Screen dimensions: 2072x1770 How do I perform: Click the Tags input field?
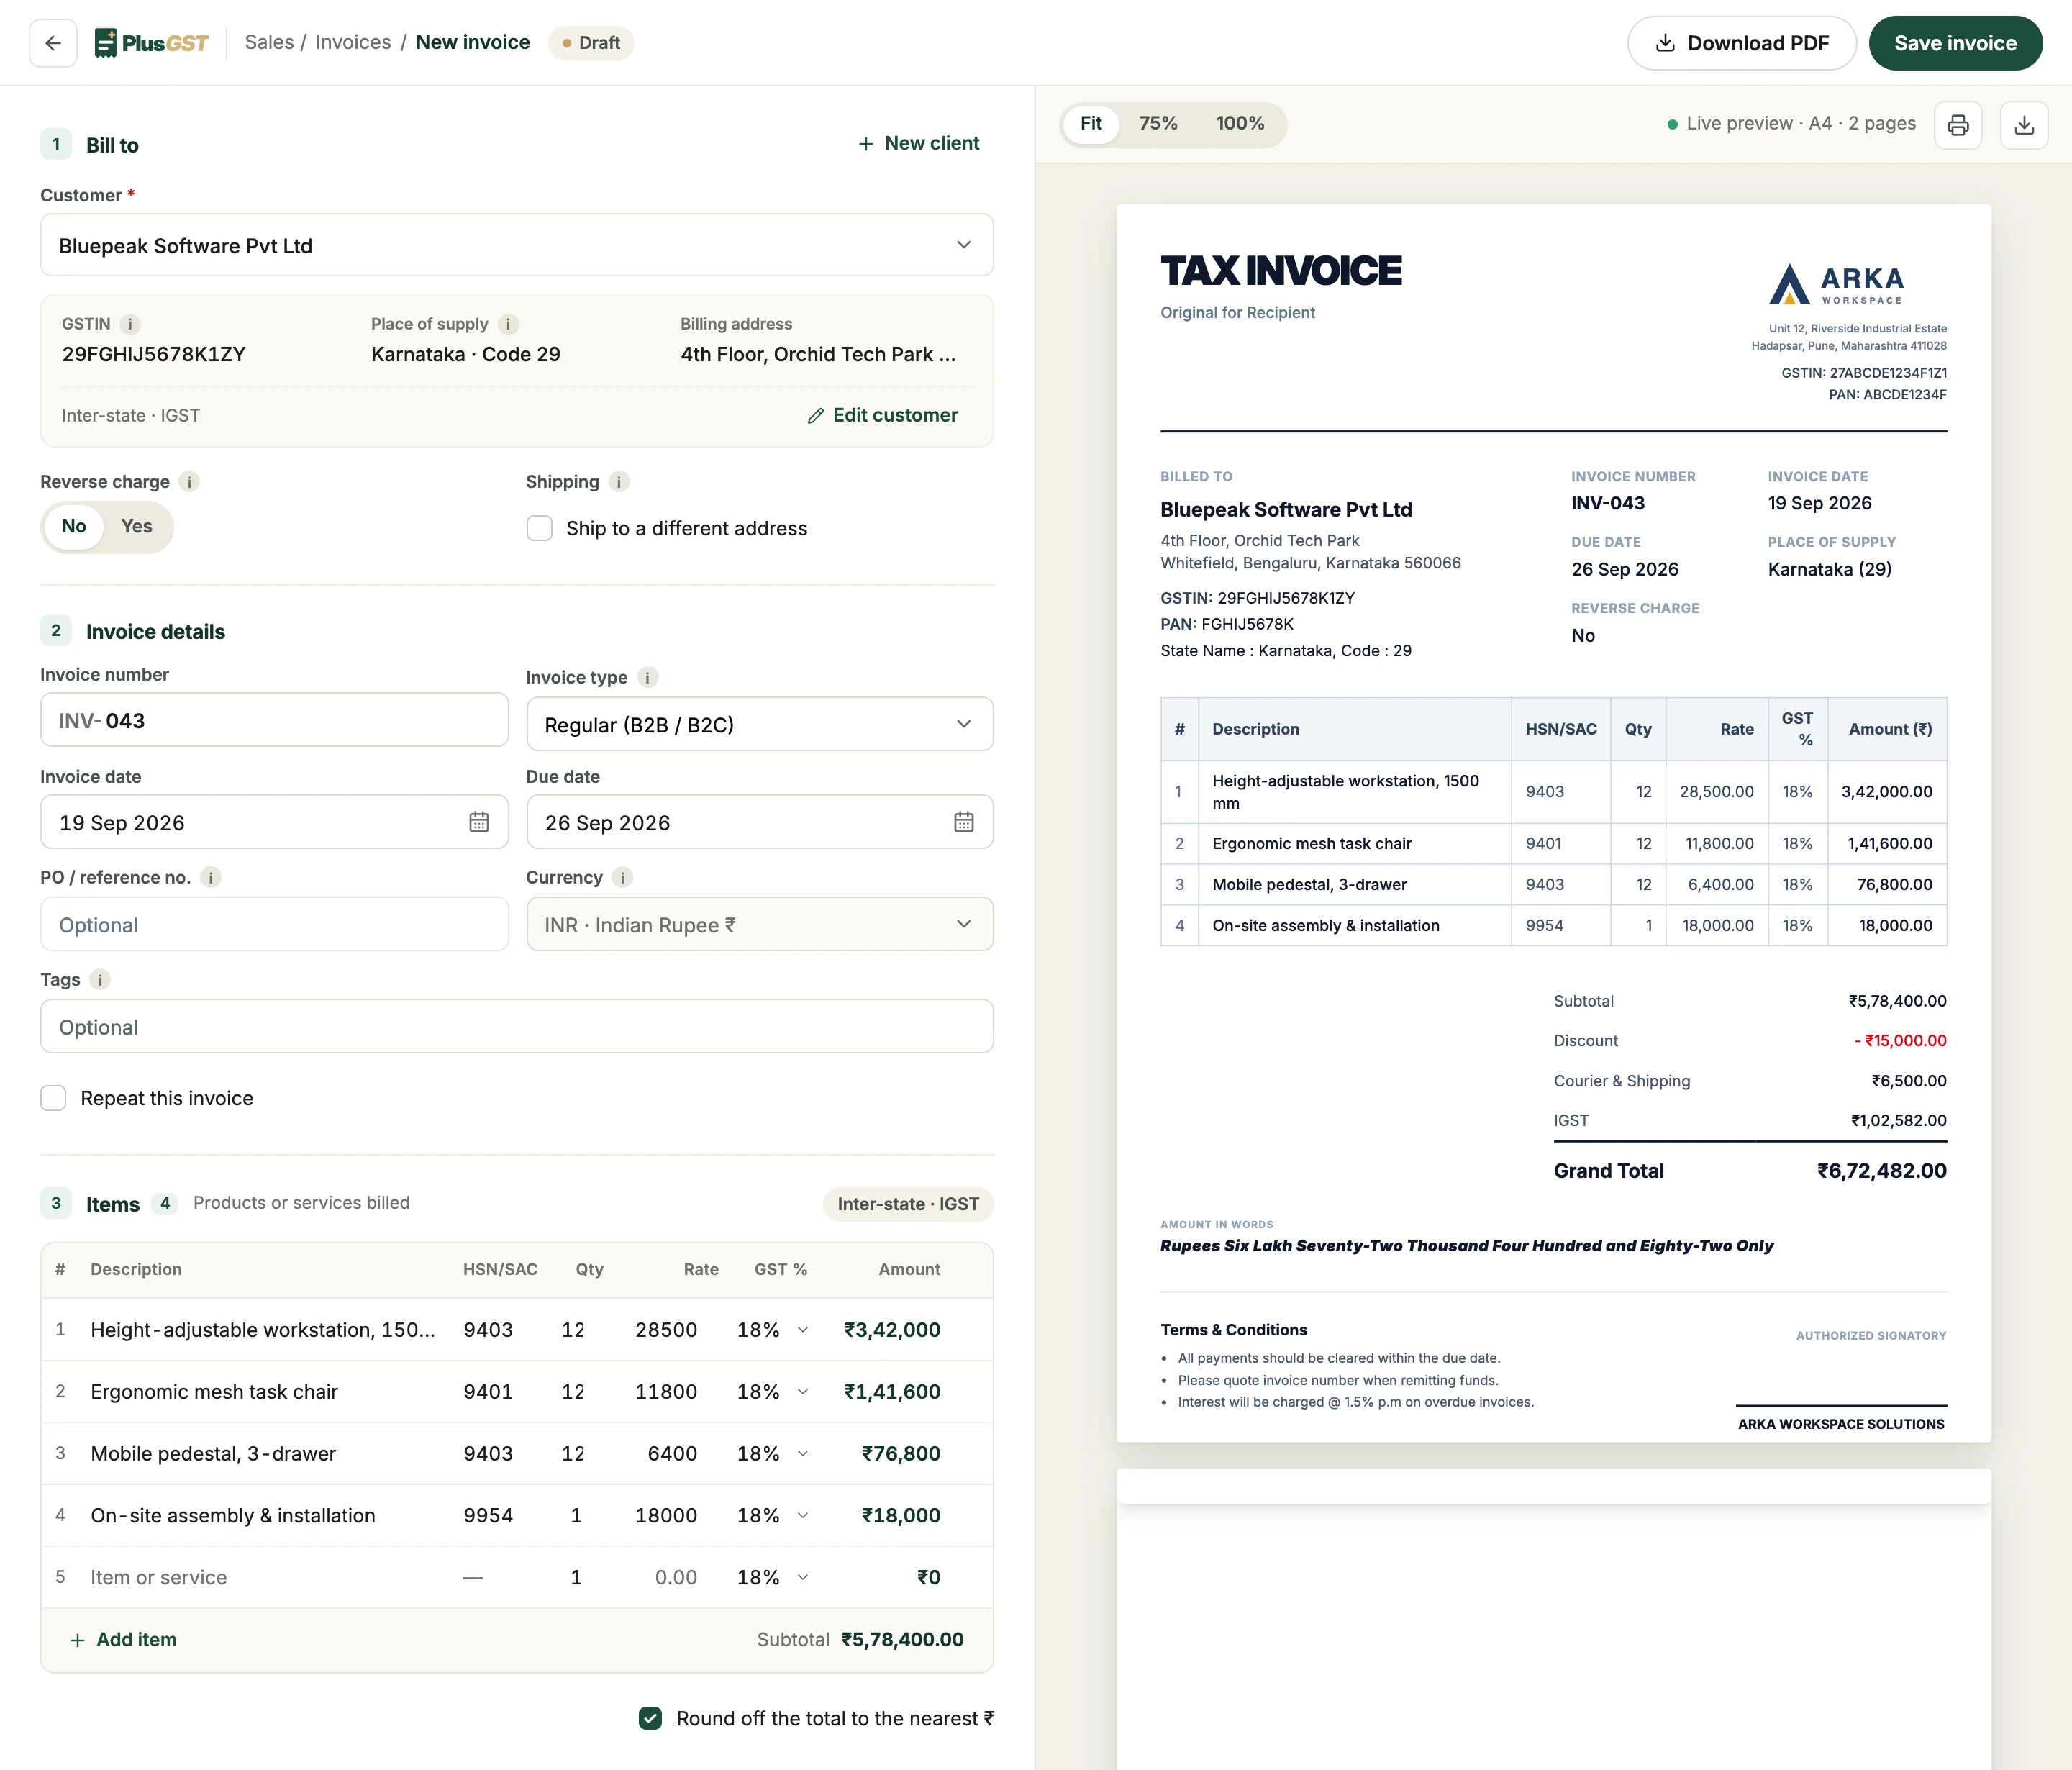pos(517,1026)
